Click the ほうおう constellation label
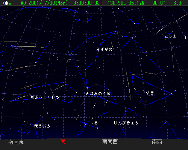The image size is (188, 150). click(x=42, y=126)
